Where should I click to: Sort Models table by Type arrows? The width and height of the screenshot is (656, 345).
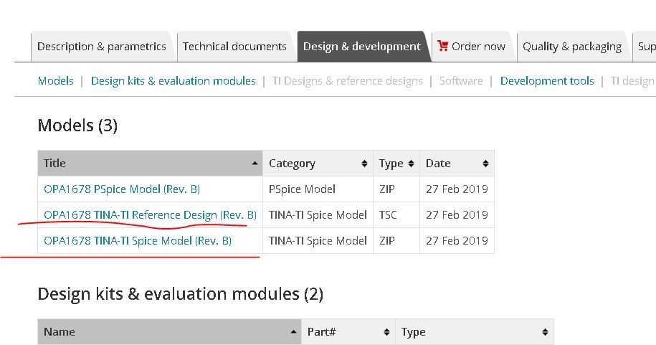tap(412, 164)
